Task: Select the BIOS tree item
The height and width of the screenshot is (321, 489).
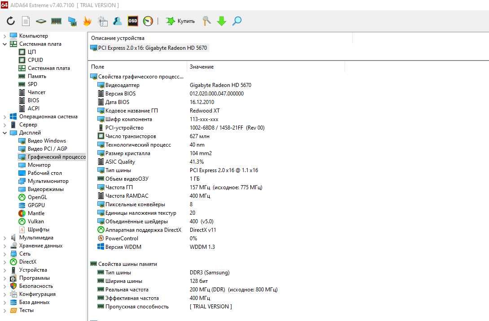Action: tap(29, 100)
